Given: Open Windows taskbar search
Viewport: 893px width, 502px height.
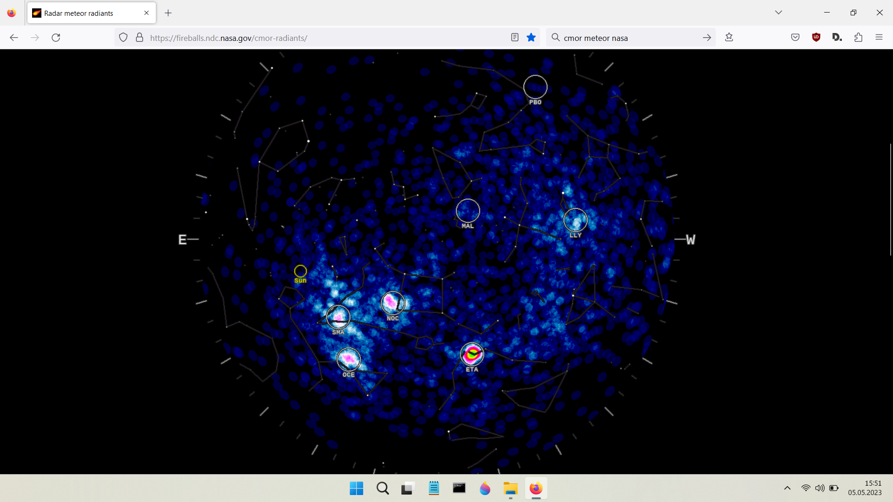Looking at the screenshot, I should [x=383, y=489].
